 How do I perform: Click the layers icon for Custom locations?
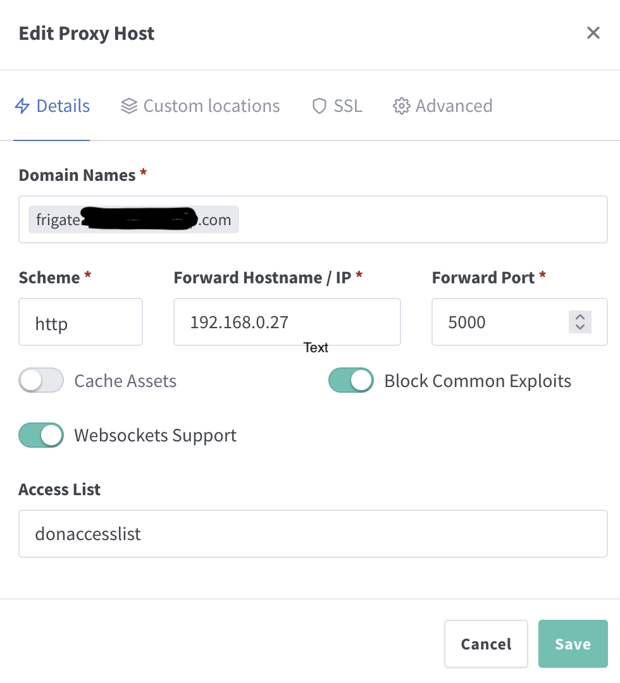129,106
